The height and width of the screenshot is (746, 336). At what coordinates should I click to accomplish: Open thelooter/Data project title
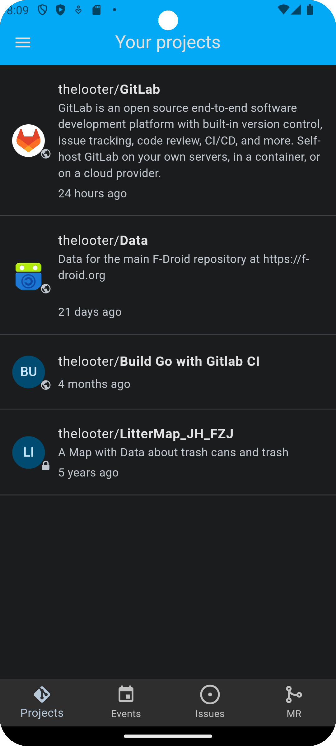point(103,241)
